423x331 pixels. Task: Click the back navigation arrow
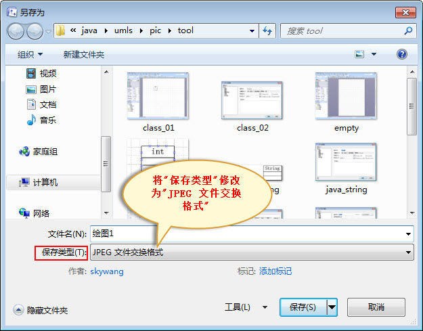click(16, 31)
